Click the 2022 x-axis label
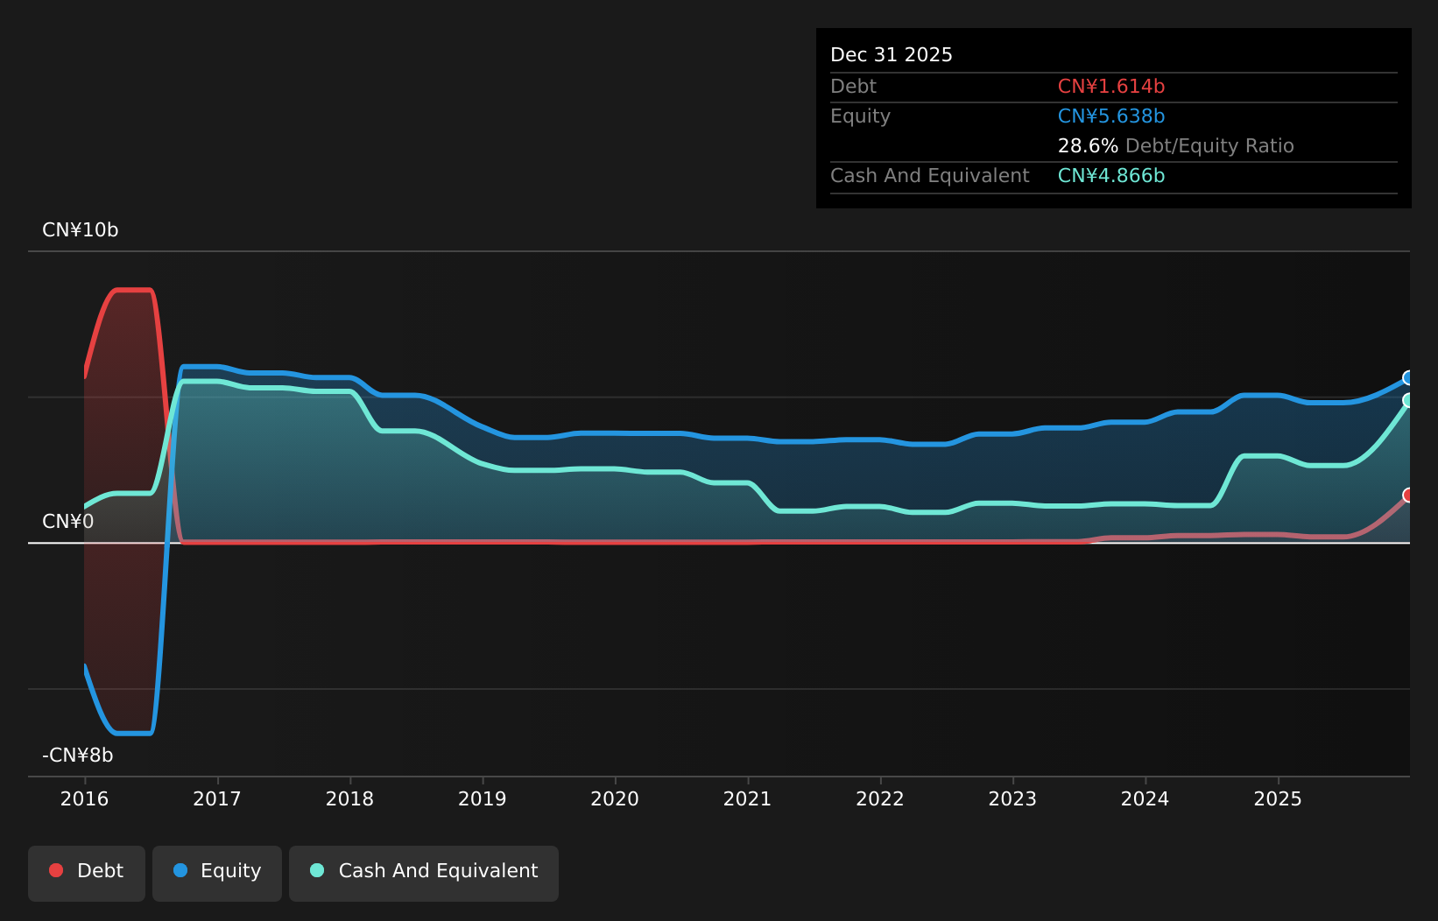The image size is (1438, 921). (880, 799)
